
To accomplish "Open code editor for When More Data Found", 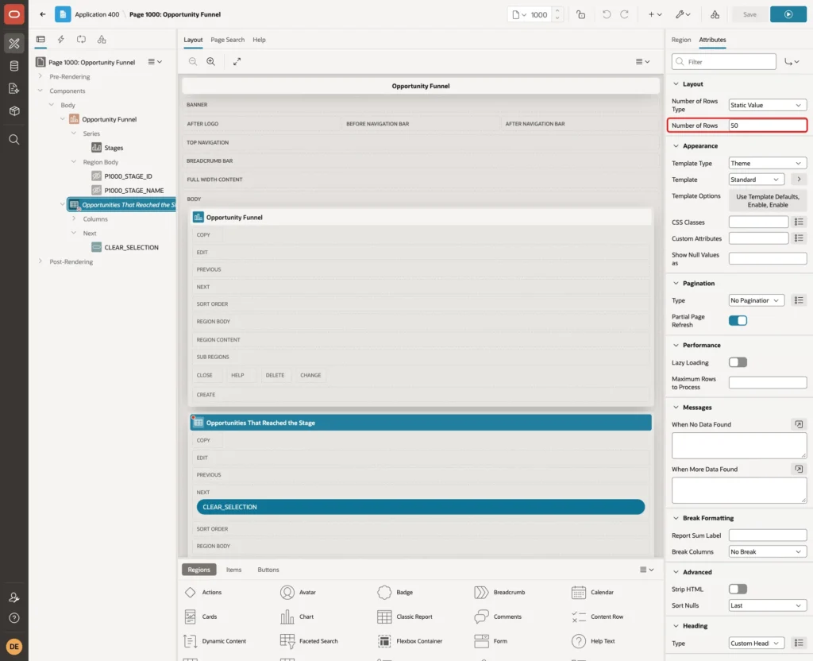I will pos(799,469).
